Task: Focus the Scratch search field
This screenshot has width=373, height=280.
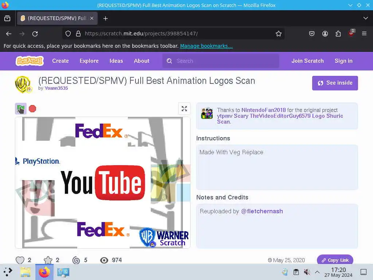Action: [221, 61]
